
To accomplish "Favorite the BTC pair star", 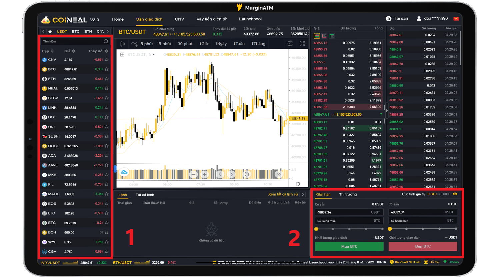I will 107,69.
